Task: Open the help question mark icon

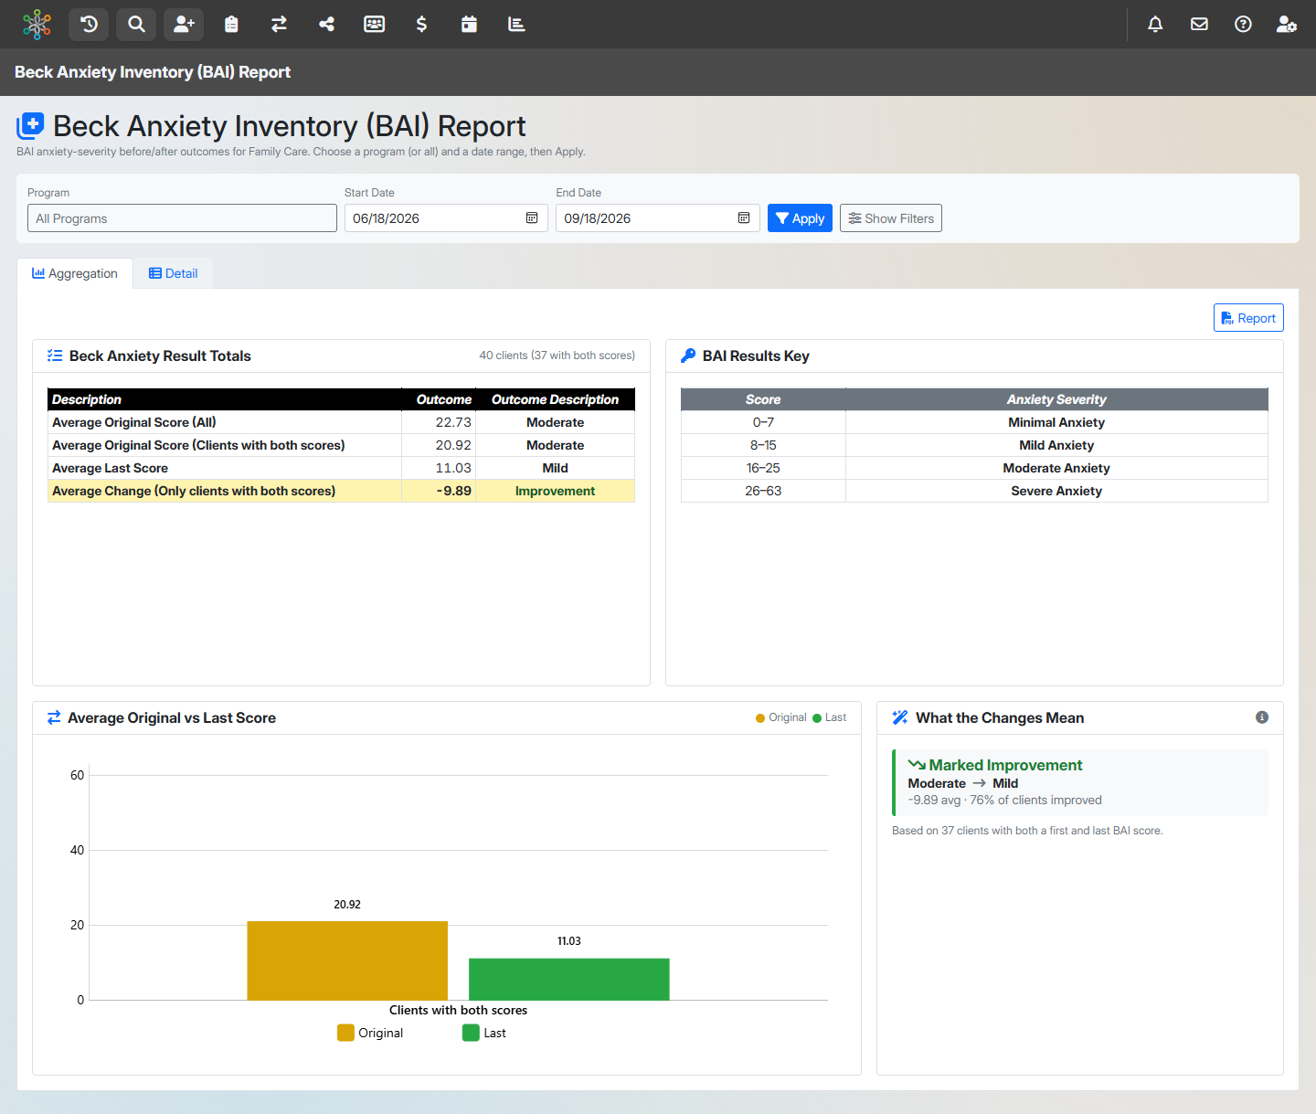Action: [1243, 25]
